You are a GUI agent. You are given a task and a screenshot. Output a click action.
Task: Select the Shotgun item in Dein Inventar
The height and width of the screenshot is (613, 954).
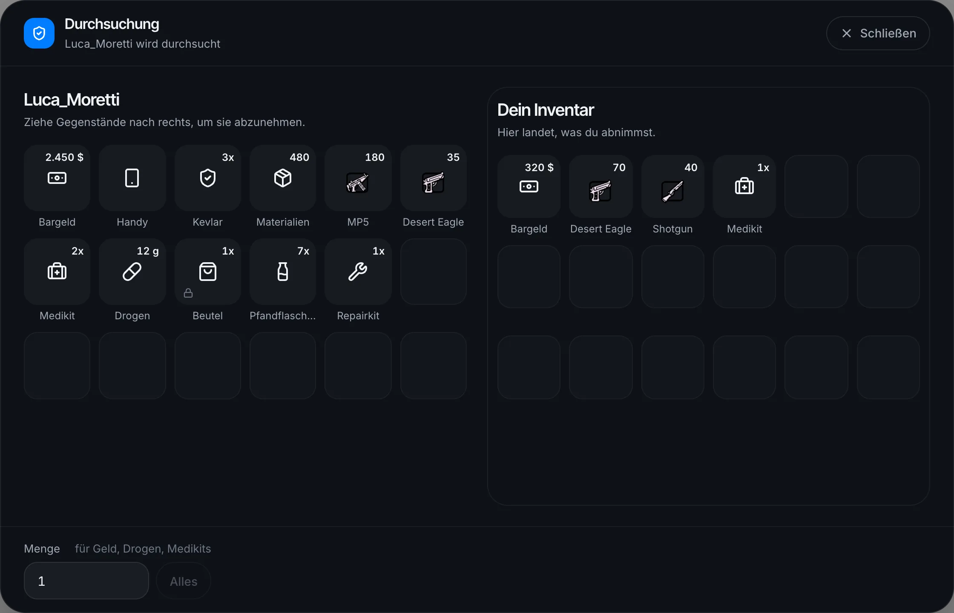tap(672, 186)
